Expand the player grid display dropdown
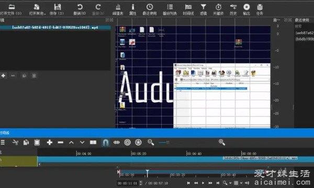The width and height of the screenshot is (314, 188). pos(238,183)
